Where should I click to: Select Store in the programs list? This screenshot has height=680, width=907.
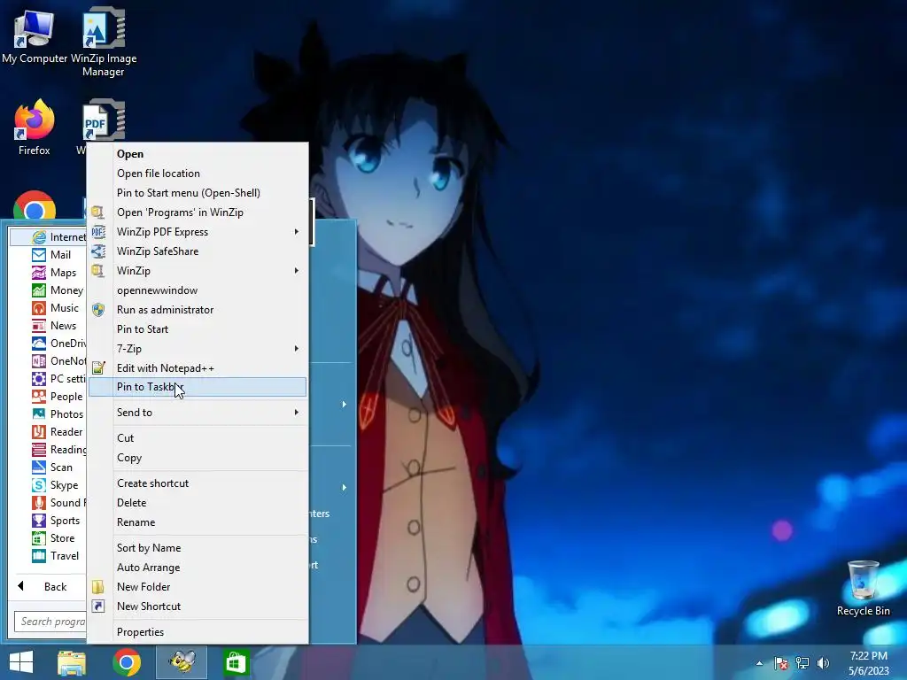coord(52,538)
